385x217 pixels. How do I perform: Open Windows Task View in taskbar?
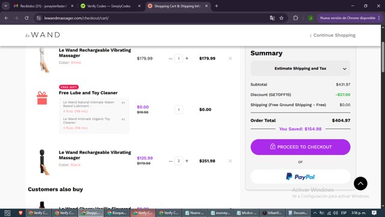pos(7,213)
